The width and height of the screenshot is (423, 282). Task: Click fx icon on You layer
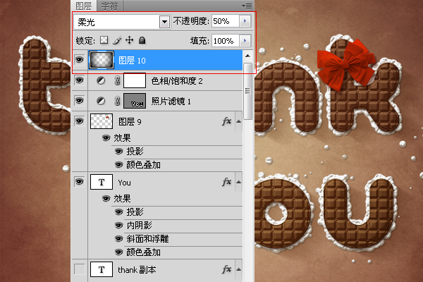(x=227, y=182)
